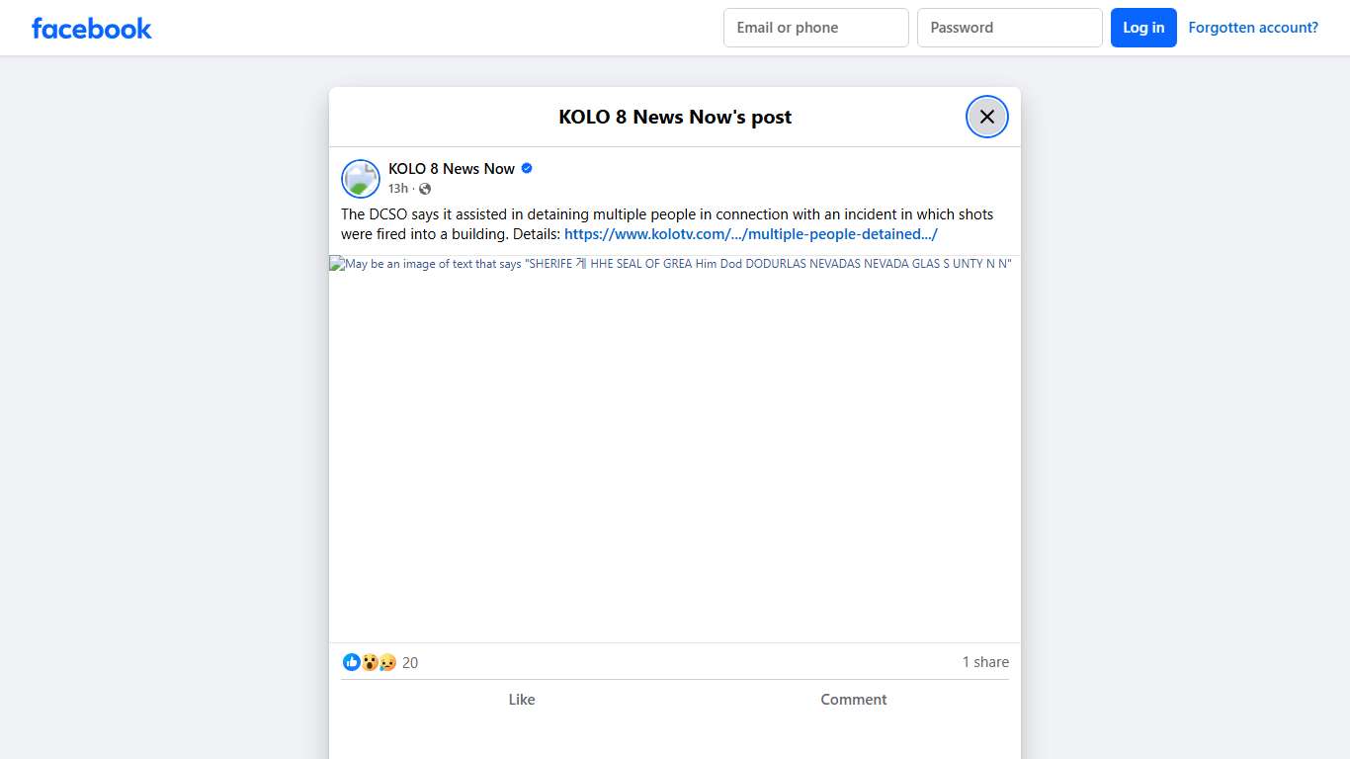This screenshot has height=759, width=1350.
Task: Open the 13h post timestamp
Action: [x=397, y=189]
